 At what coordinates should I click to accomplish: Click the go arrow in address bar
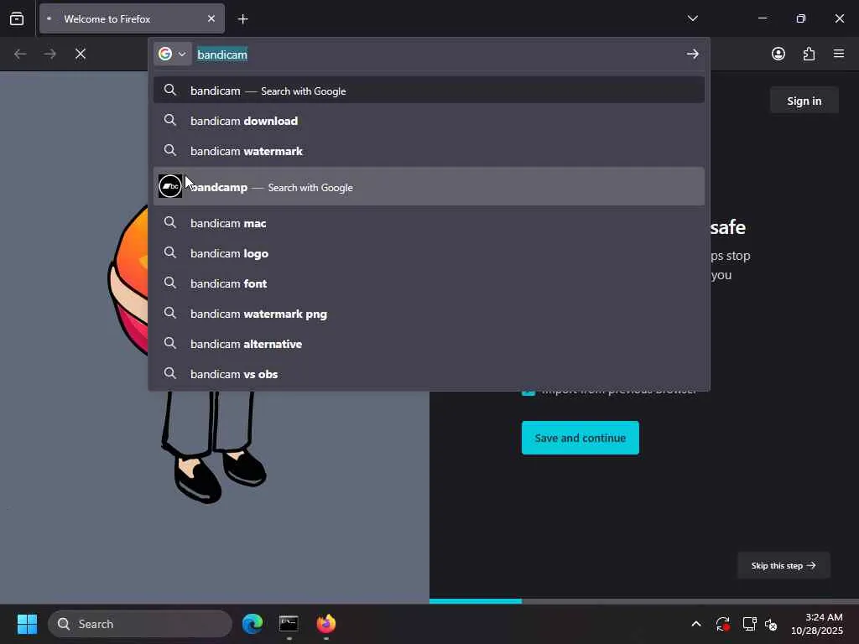coord(692,54)
